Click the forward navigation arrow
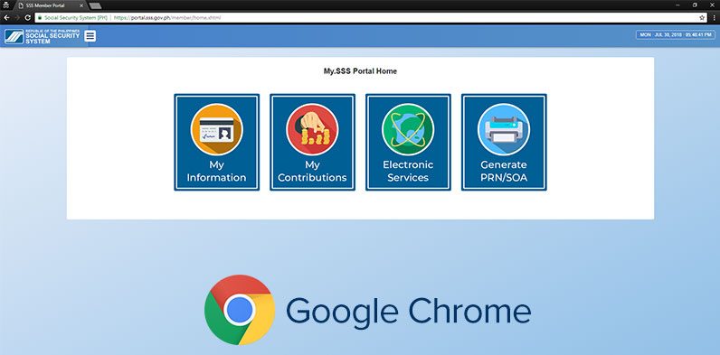The width and height of the screenshot is (720, 355). (17, 17)
